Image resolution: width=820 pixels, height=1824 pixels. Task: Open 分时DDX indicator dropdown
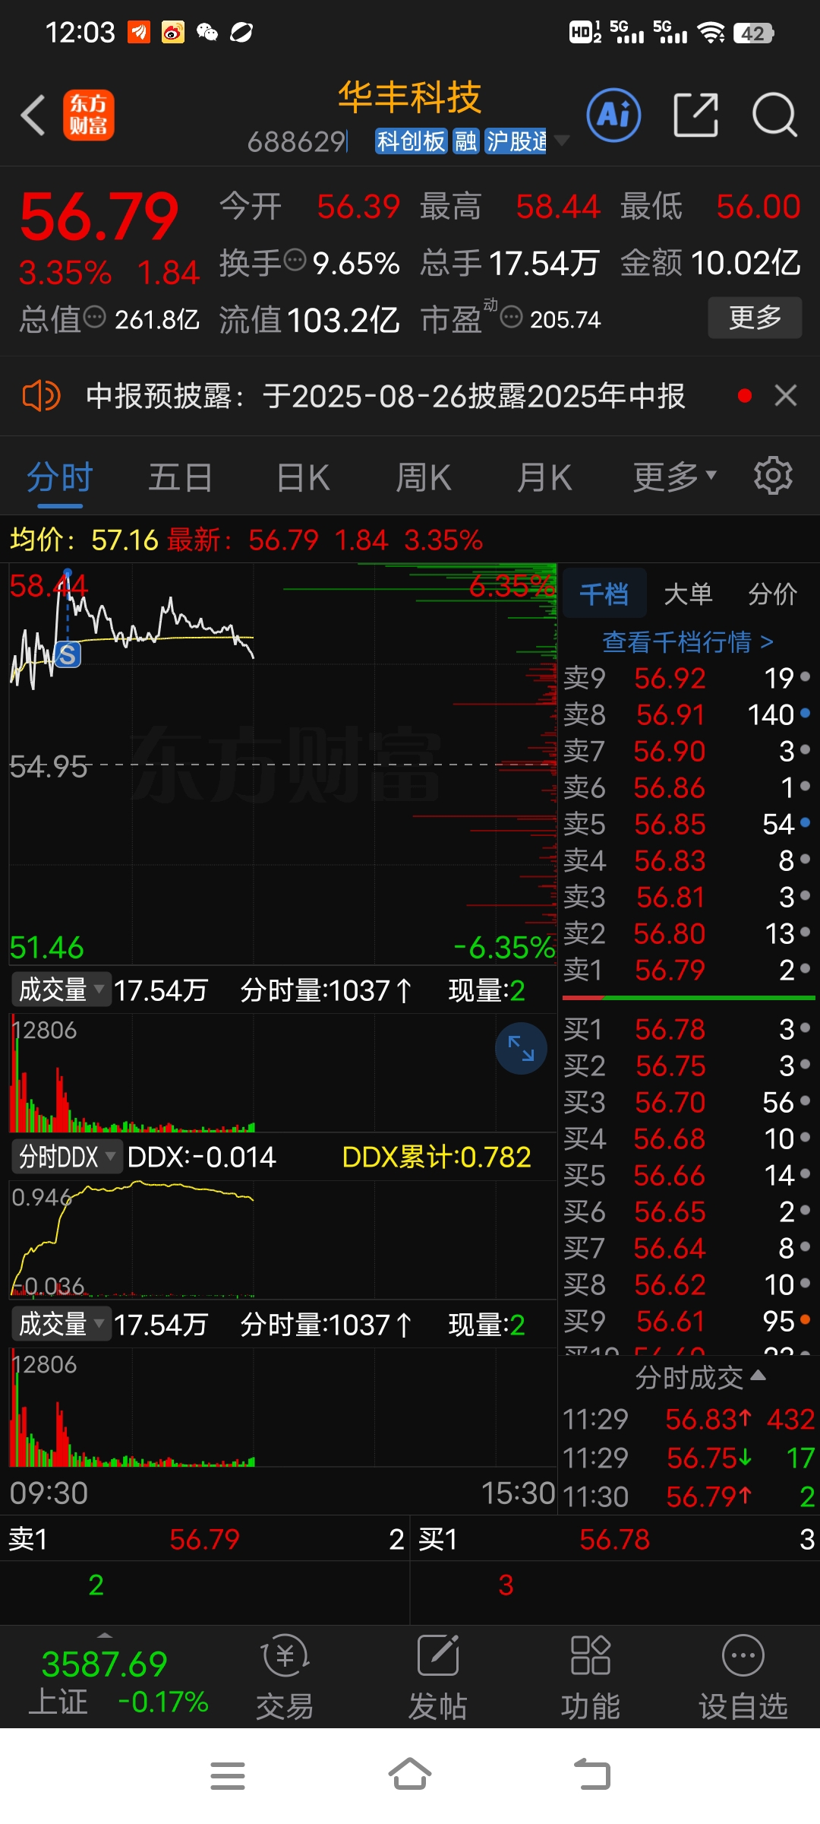click(67, 1157)
